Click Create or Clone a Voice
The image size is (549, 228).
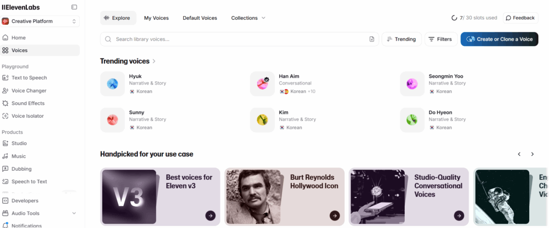499,39
